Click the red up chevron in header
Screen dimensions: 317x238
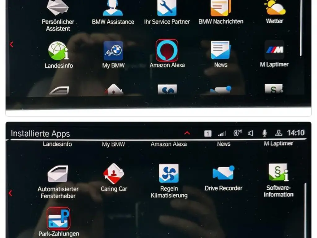coord(187,133)
